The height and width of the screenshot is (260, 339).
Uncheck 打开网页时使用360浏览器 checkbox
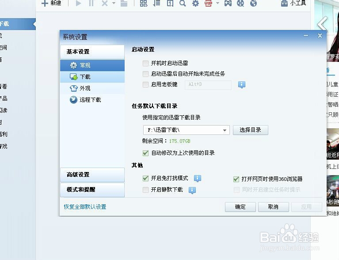click(236, 179)
